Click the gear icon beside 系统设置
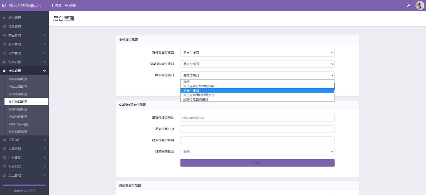Image resolution: width=426 pixels, height=195 pixels. [4, 71]
